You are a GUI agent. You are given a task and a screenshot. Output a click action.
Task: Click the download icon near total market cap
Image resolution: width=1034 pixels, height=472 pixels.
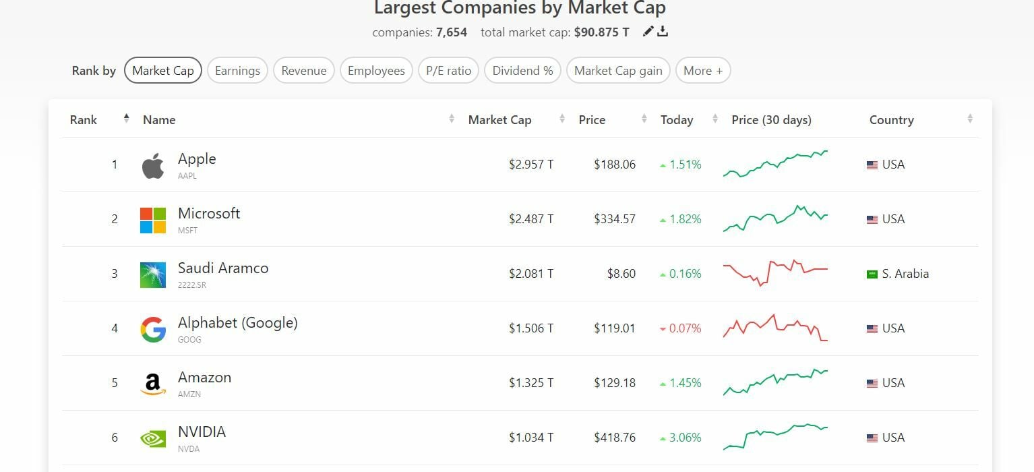point(663,31)
